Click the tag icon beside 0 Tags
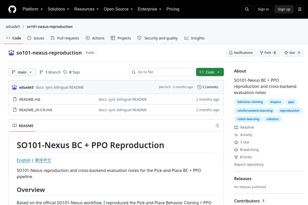Viewport: 308px width, 205px height. point(65,72)
